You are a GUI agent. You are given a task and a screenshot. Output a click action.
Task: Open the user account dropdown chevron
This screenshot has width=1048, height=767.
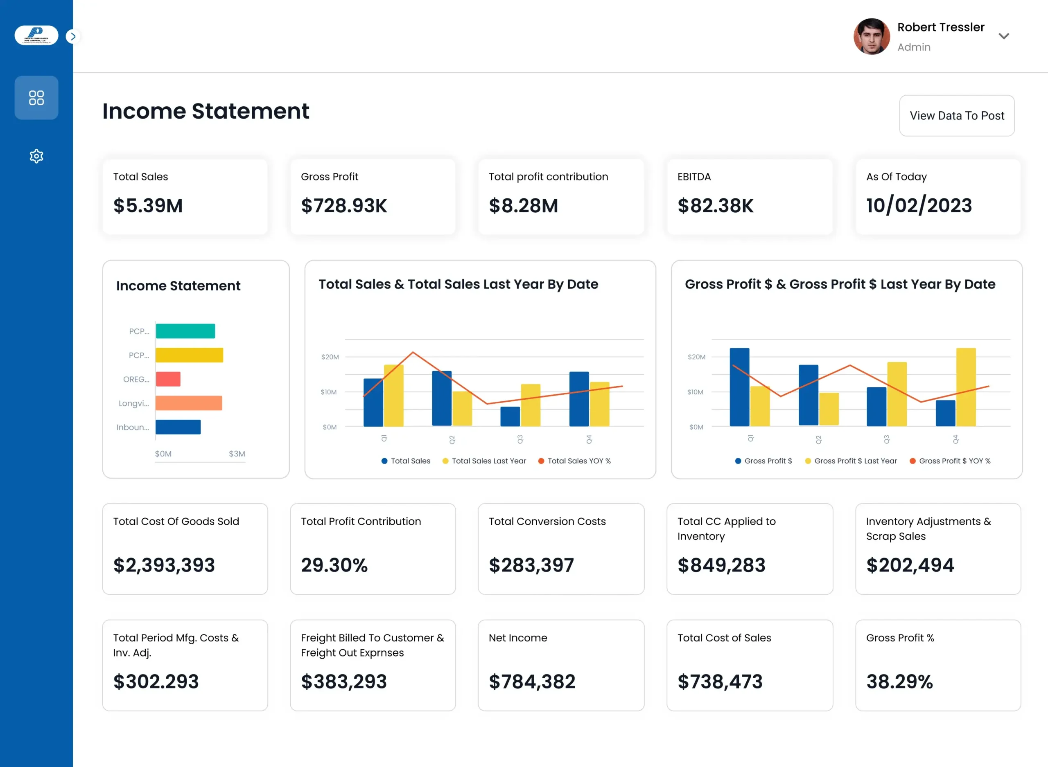pyautogui.click(x=1004, y=36)
